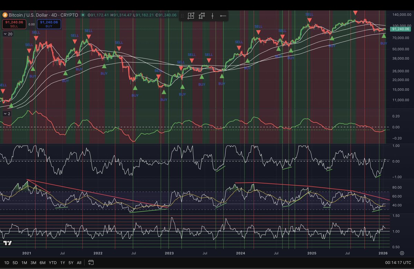Switch to the 3M time range
The height and width of the screenshot is (269, 414).
pyautogui.click(x=33, y=263)
